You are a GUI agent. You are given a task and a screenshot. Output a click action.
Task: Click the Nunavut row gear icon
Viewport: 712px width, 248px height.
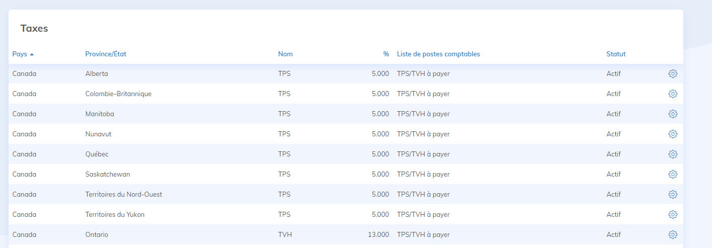pyautogui.click(x=673, y=134)
